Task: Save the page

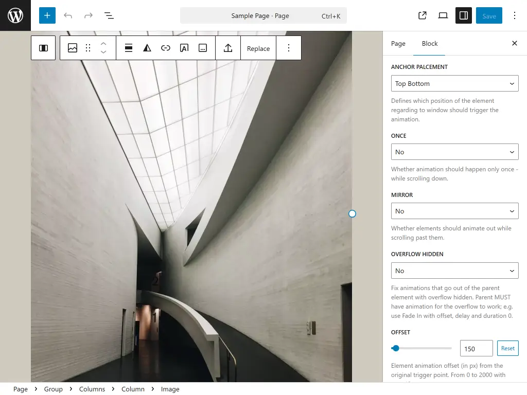Action: click(x=488, y=15)
